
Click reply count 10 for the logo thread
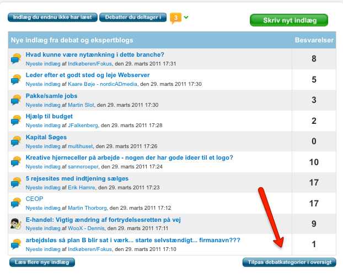click(x=314, y=162)
